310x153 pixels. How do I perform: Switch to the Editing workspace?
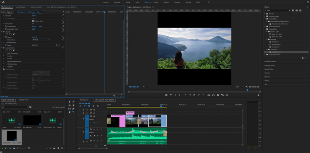(x=128, y=2)
